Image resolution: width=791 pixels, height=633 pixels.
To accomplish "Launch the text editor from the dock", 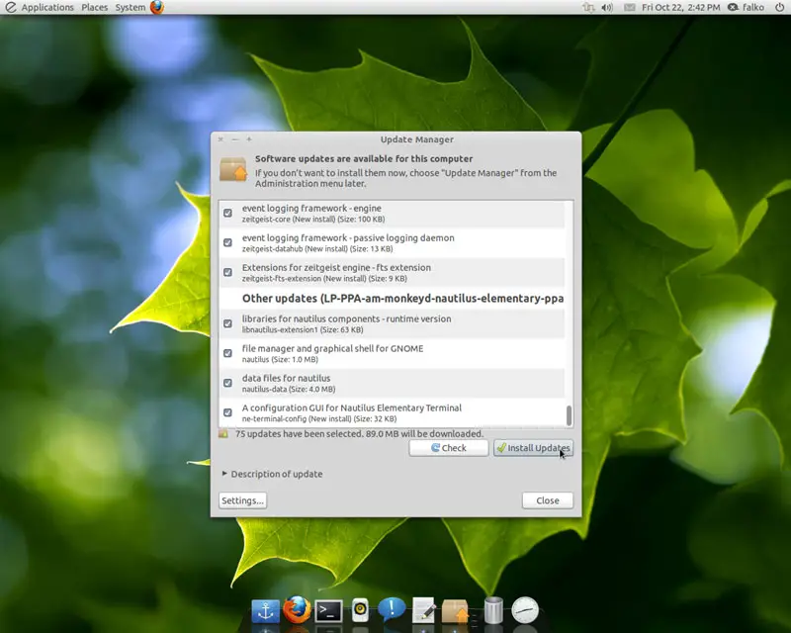I will 423,610.
